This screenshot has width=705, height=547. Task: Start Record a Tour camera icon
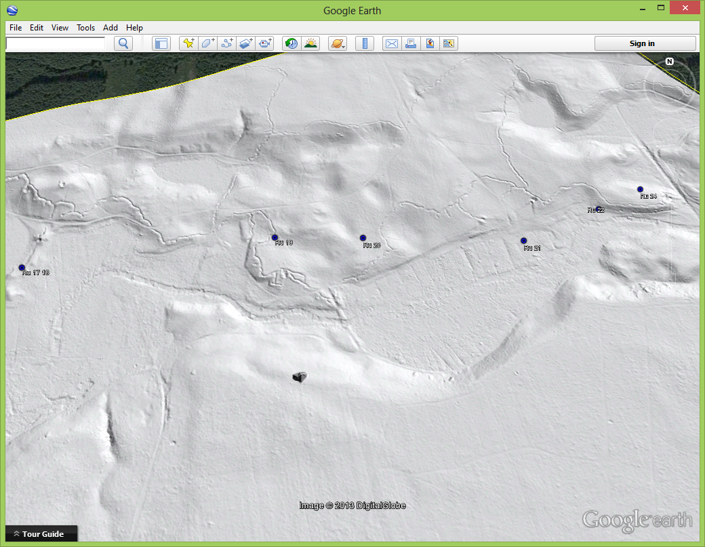(x=265, y=43)
